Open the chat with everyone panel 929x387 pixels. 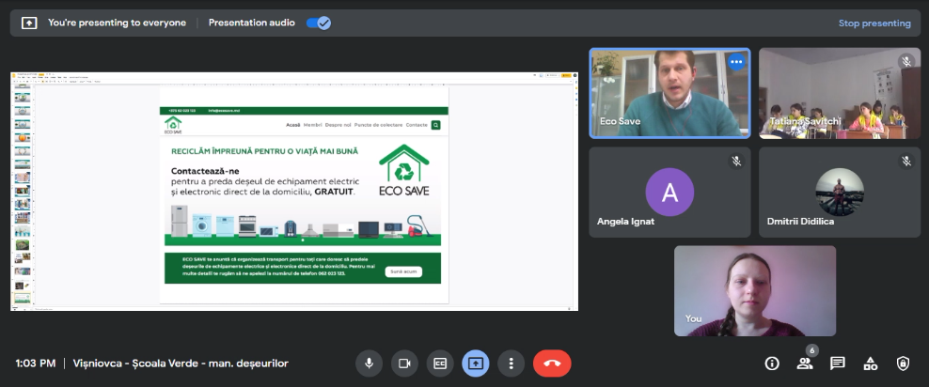837,364
